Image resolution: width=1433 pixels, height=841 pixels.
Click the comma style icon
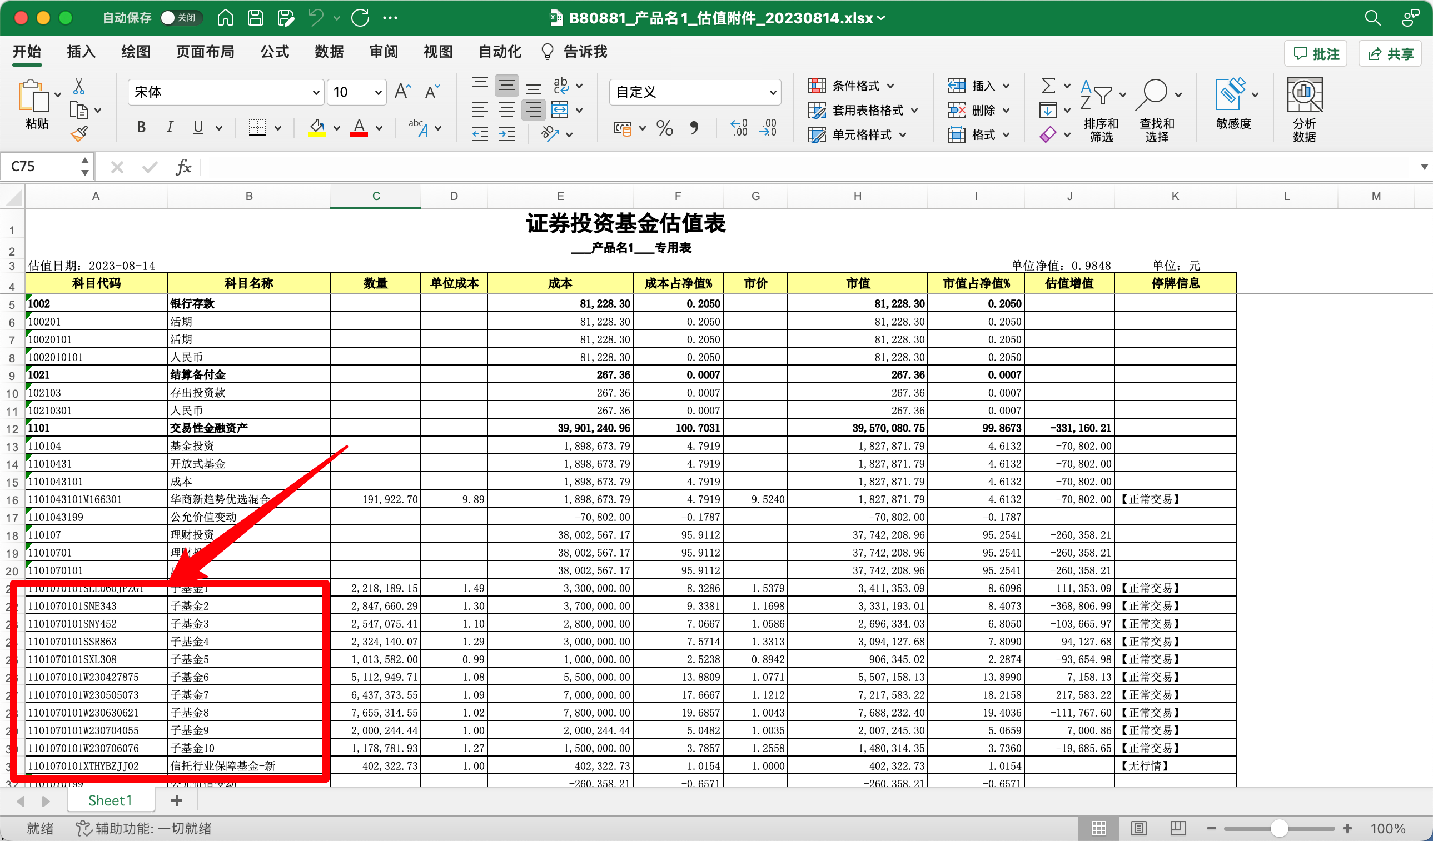[x=694, y=128]
